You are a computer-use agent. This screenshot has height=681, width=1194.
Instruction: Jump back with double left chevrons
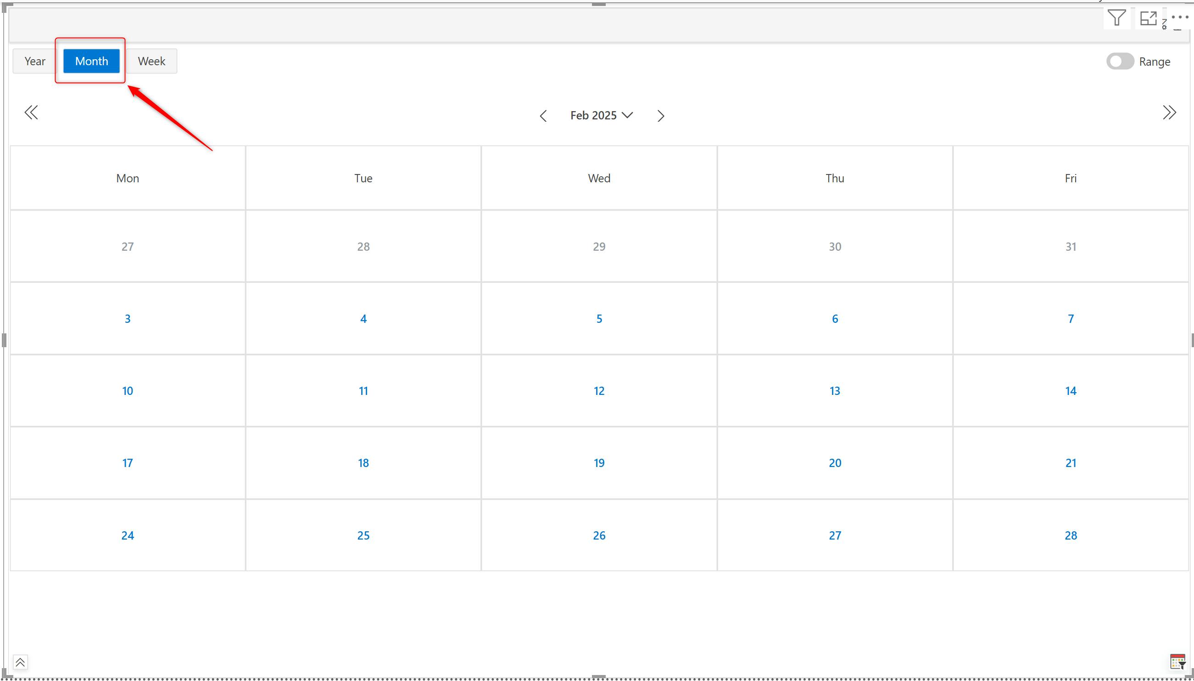[x=31, y=112]
